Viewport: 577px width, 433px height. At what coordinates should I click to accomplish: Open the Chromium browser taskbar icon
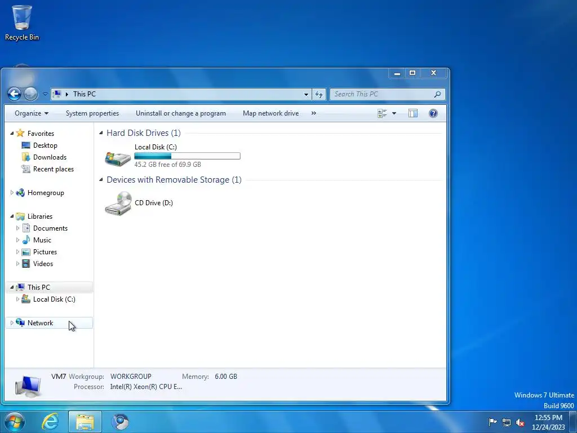click(x=120, y=422)
